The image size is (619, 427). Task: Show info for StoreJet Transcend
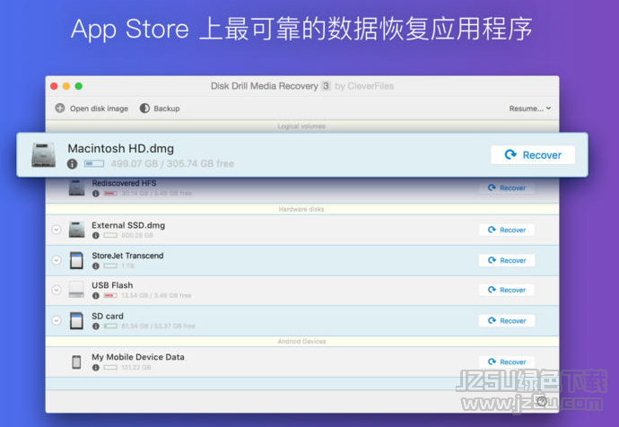[95, 266]
